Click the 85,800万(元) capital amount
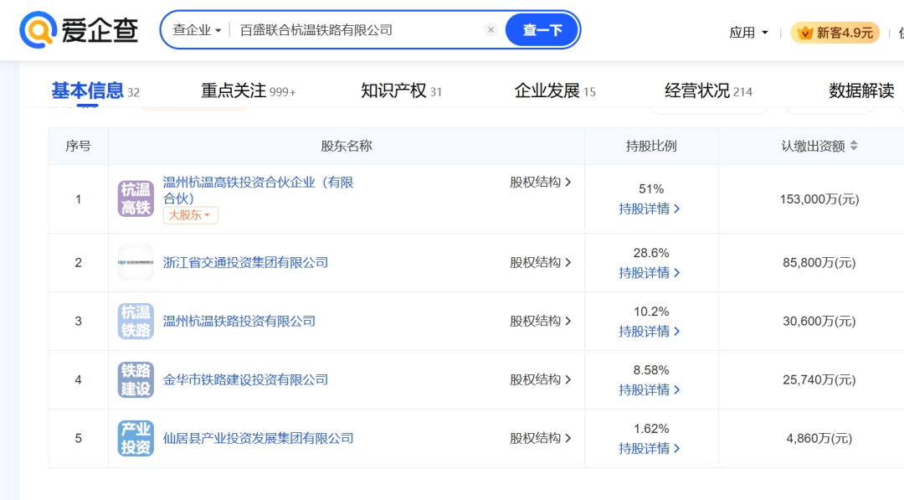904x500 pixels. (819, 263)
